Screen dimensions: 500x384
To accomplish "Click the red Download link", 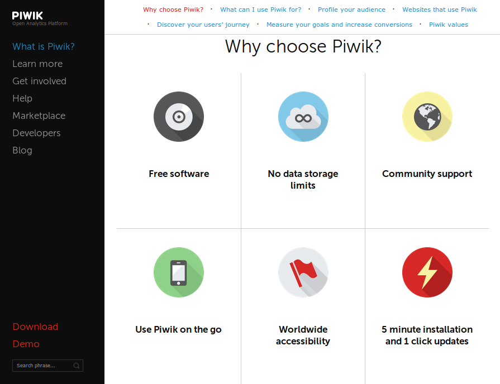I will click(35, 327).
